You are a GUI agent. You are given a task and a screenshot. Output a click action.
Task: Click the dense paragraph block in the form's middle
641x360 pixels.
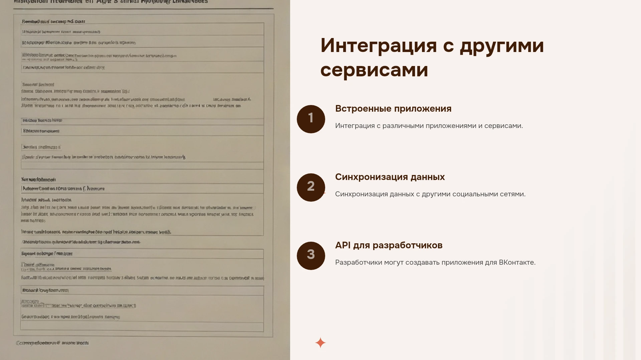point(138,214)
